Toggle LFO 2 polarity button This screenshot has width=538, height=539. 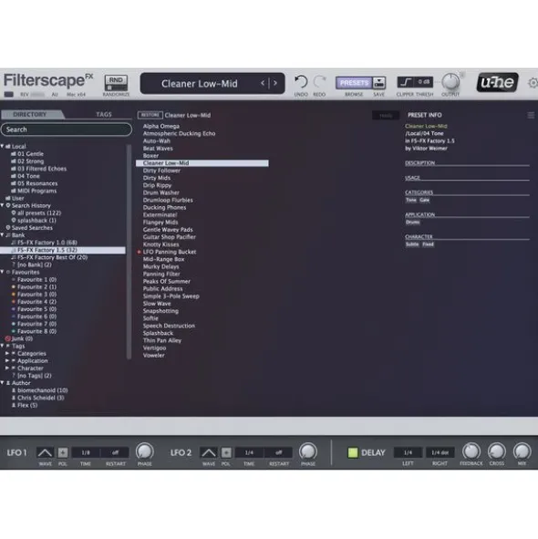pyautogui.click(x=226, y=452)
